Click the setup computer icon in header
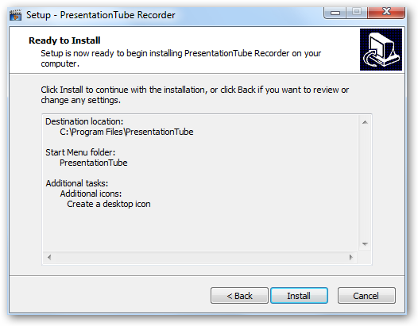This screenshot has height=326, width=418. coord(381,49)
